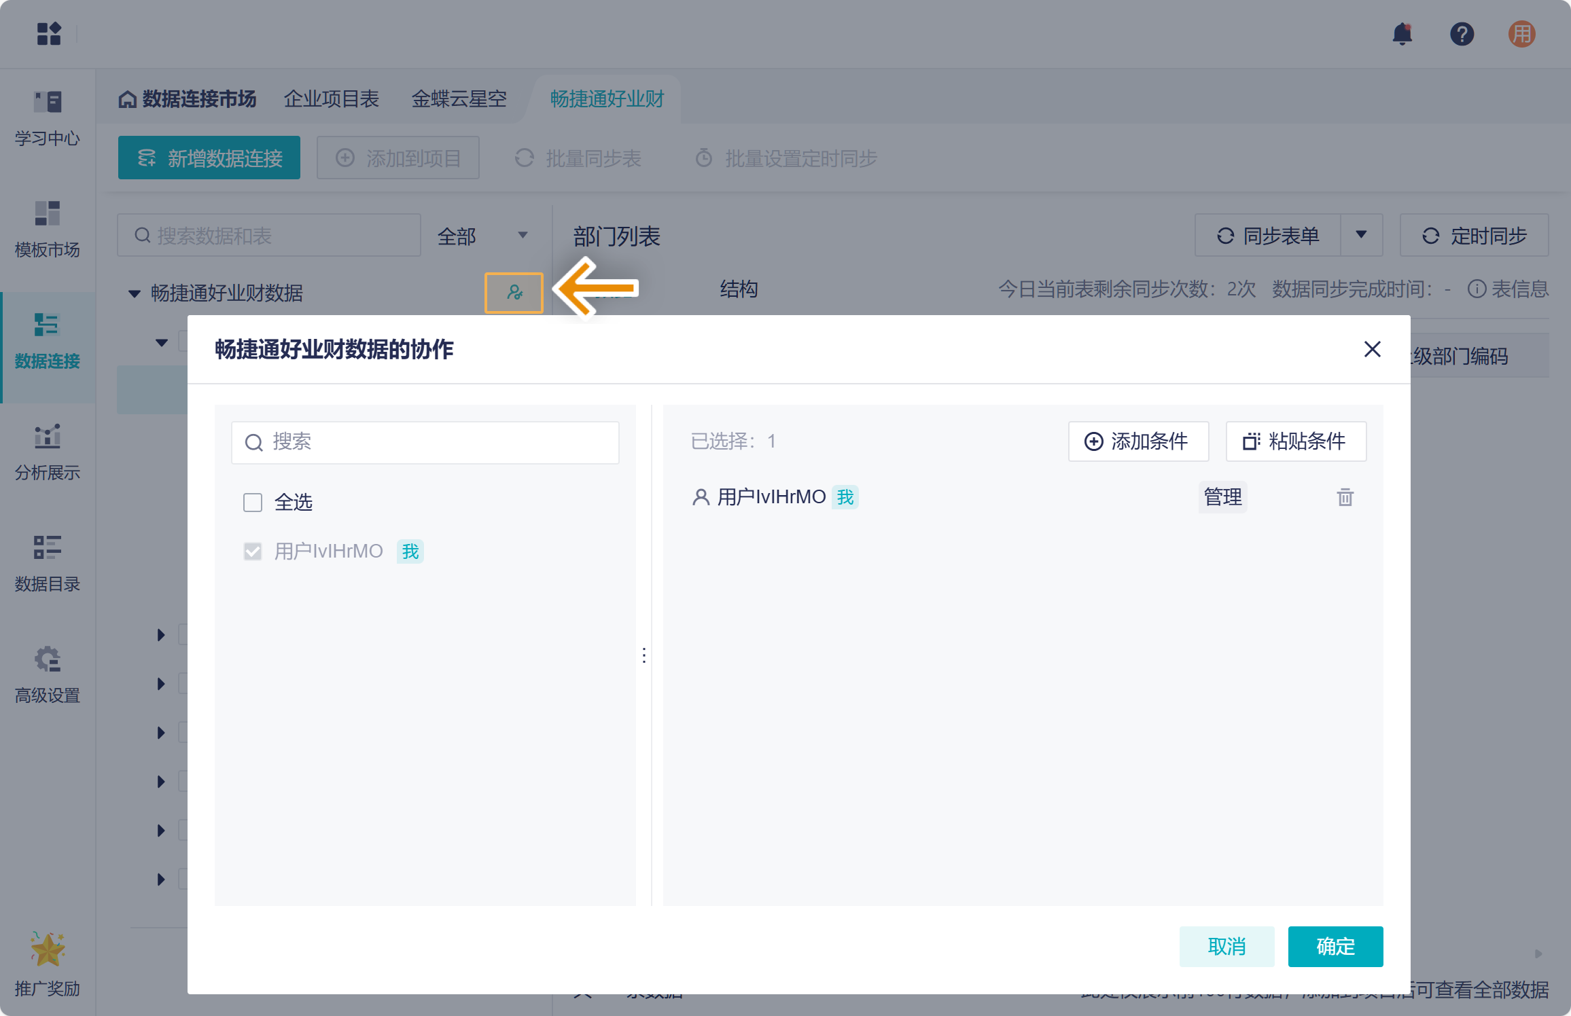
Task: Open the app grid menu icon
Action: 49,34
